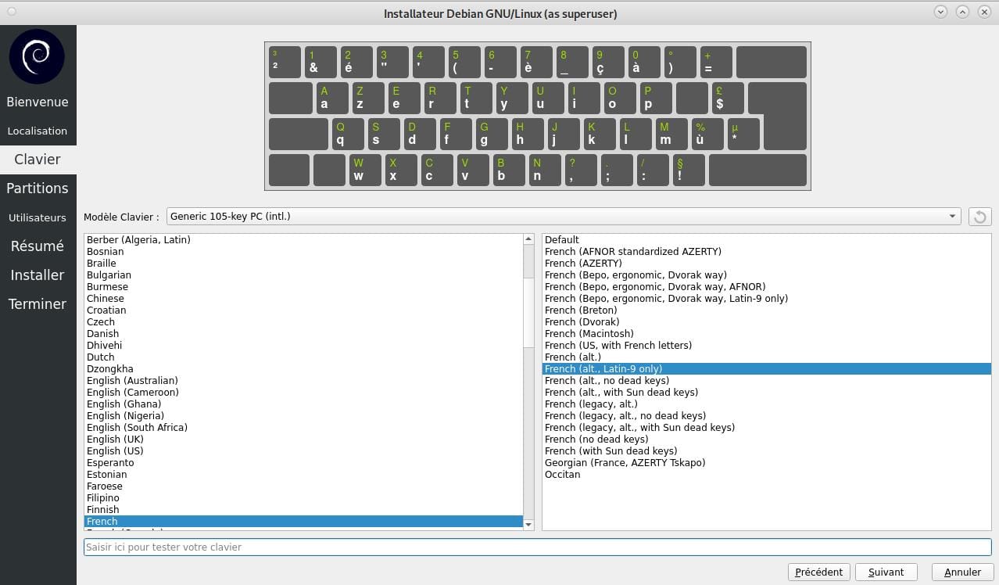The image size is (999, 585).
Task: Select English (US) in language list
Action: coord(115,451)
